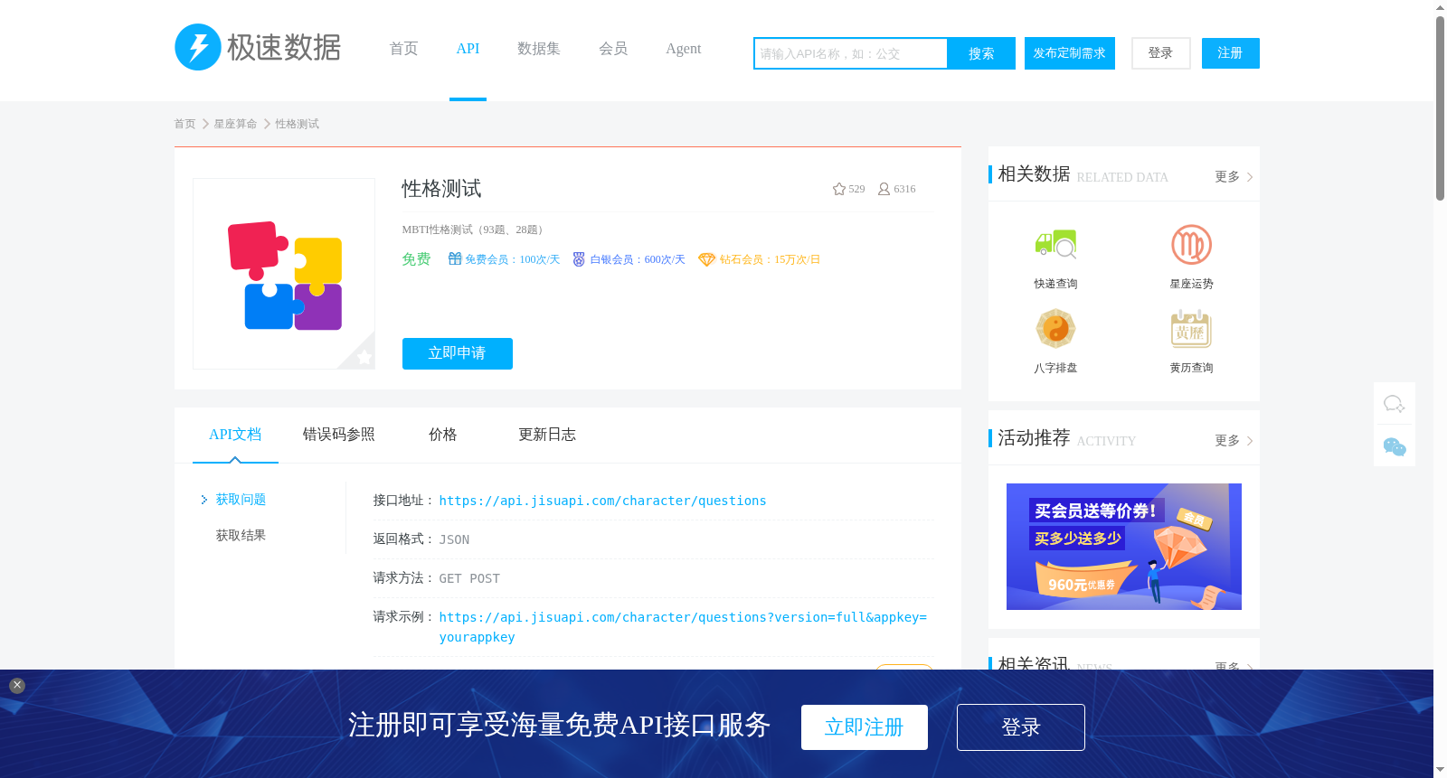Expand 更多 in 活动推荐 section
Viewport: 1447px width, 778px height.
[1234, 441]
